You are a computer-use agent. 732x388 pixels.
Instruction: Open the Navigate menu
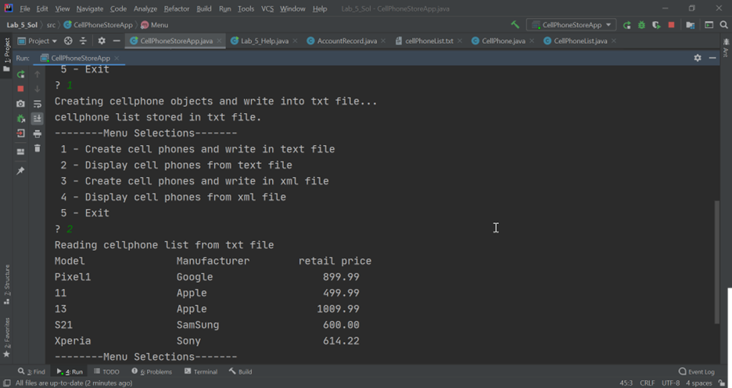tap(90, 9)
